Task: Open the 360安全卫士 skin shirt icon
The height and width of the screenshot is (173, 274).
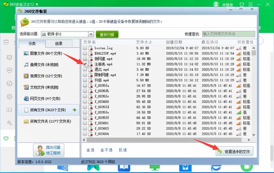Action: pos(242,4)
